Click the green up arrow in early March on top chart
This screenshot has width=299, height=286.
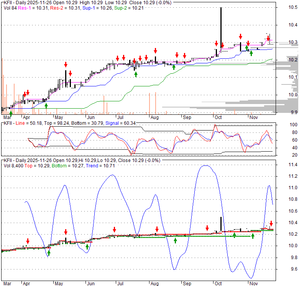coord(11,113)
